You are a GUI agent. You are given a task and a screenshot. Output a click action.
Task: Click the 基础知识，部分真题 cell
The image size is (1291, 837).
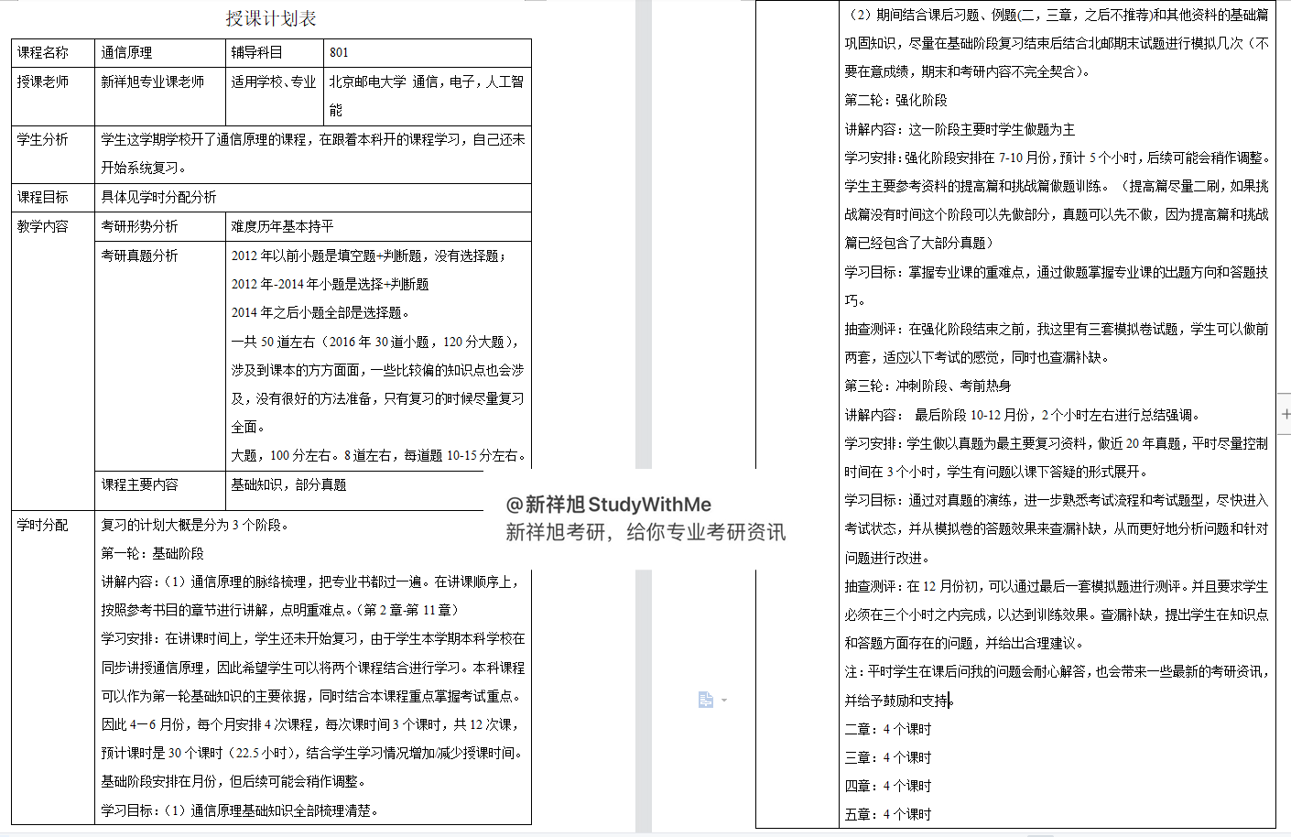point(378,490)
